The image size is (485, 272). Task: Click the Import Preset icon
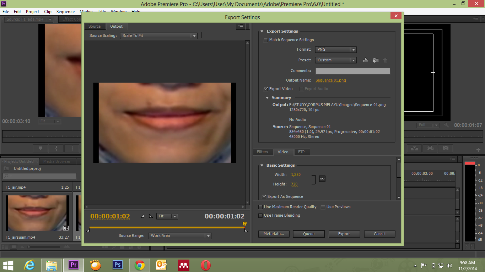[x=376, y=60]
